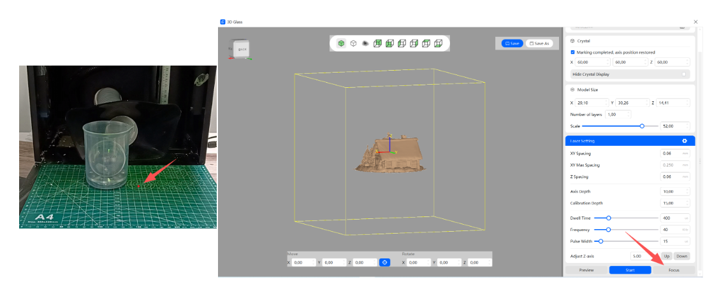712x289 pixels.
Task: Click the Save As button
Action: [x=539, y=43]
